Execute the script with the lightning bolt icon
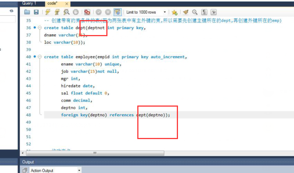The height and width of the screenshot is (173, 294). pyautogui.click(x=48, y=12)
